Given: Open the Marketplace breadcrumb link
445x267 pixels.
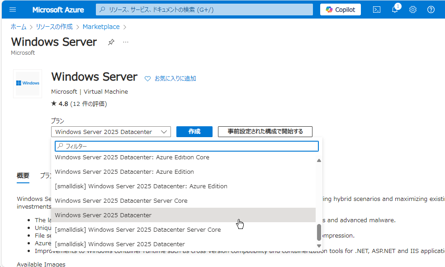Looking at the screenshot, I should tap(101, 26).
